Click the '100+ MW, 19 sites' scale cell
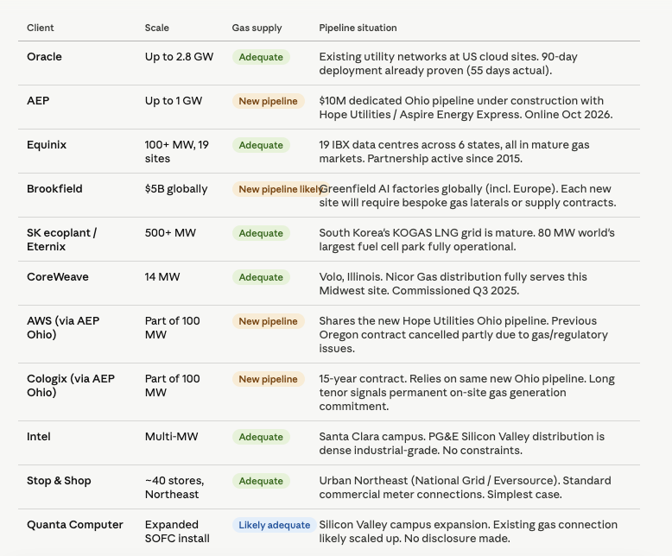 tap(177, 152)
